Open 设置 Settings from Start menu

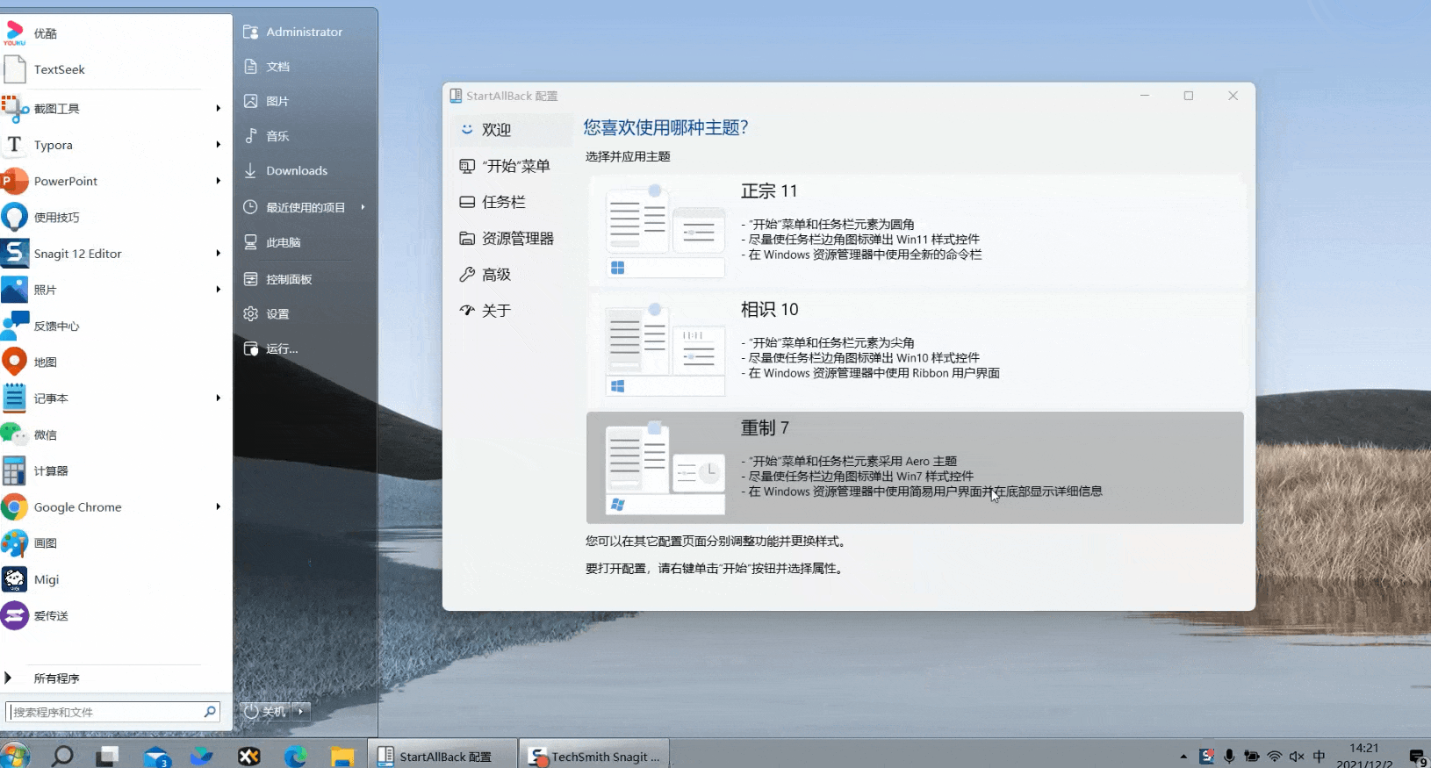click(306, 313)
